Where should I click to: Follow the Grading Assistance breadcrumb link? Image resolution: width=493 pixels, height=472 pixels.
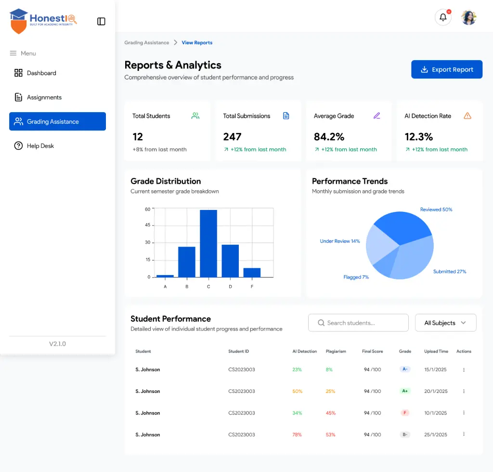tap(146, 43)
